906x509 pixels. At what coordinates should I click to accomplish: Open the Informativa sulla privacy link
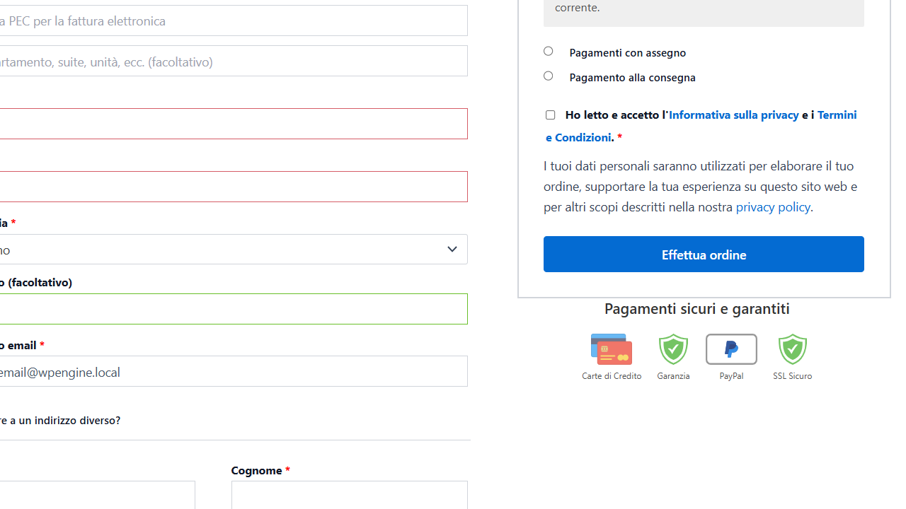(x=733, y=115)
